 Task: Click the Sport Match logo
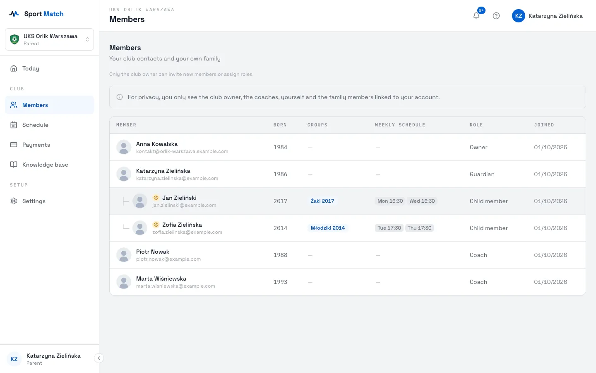[x=36, y=14]
